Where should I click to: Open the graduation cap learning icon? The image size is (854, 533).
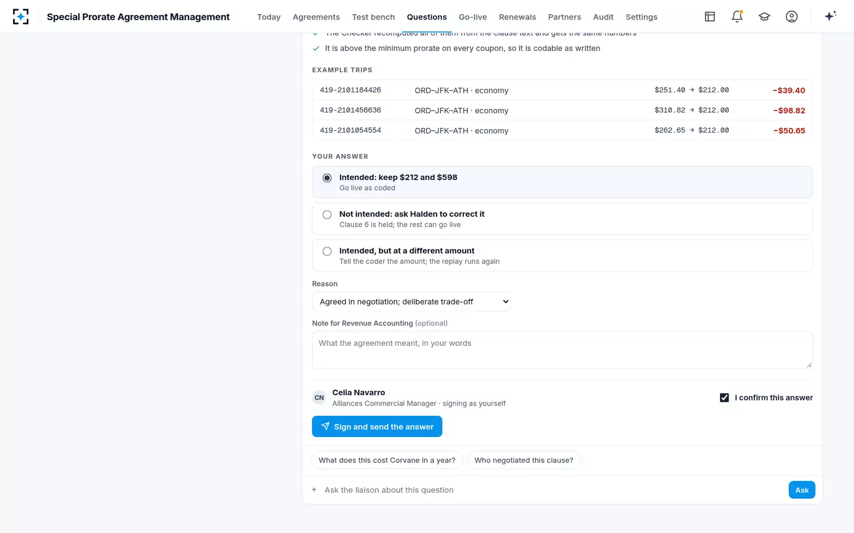pos(764,17)
